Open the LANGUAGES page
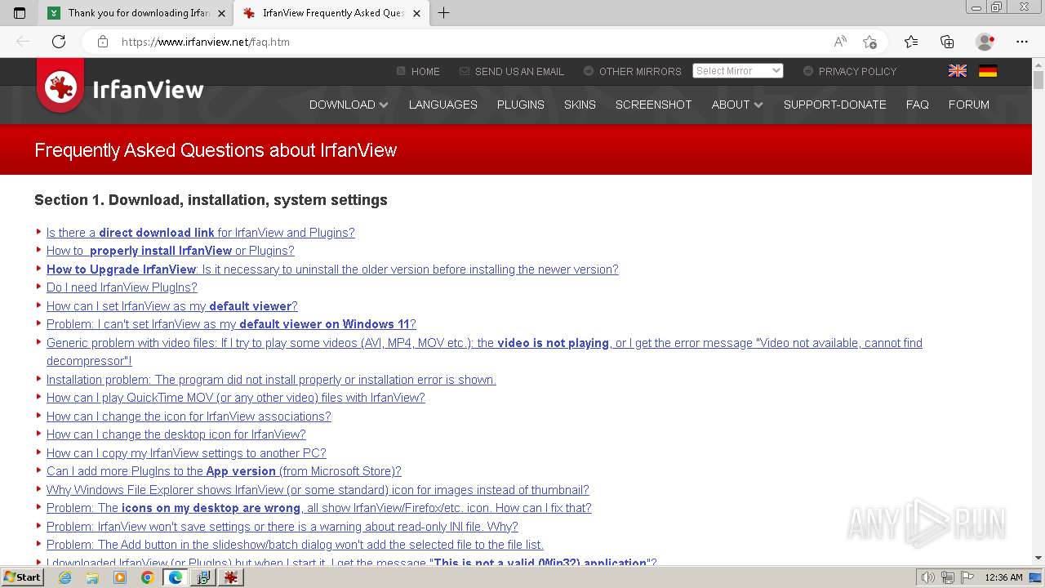Image resolution: width=1045 pixels, height=588 pixels. (x=443, y=105)
